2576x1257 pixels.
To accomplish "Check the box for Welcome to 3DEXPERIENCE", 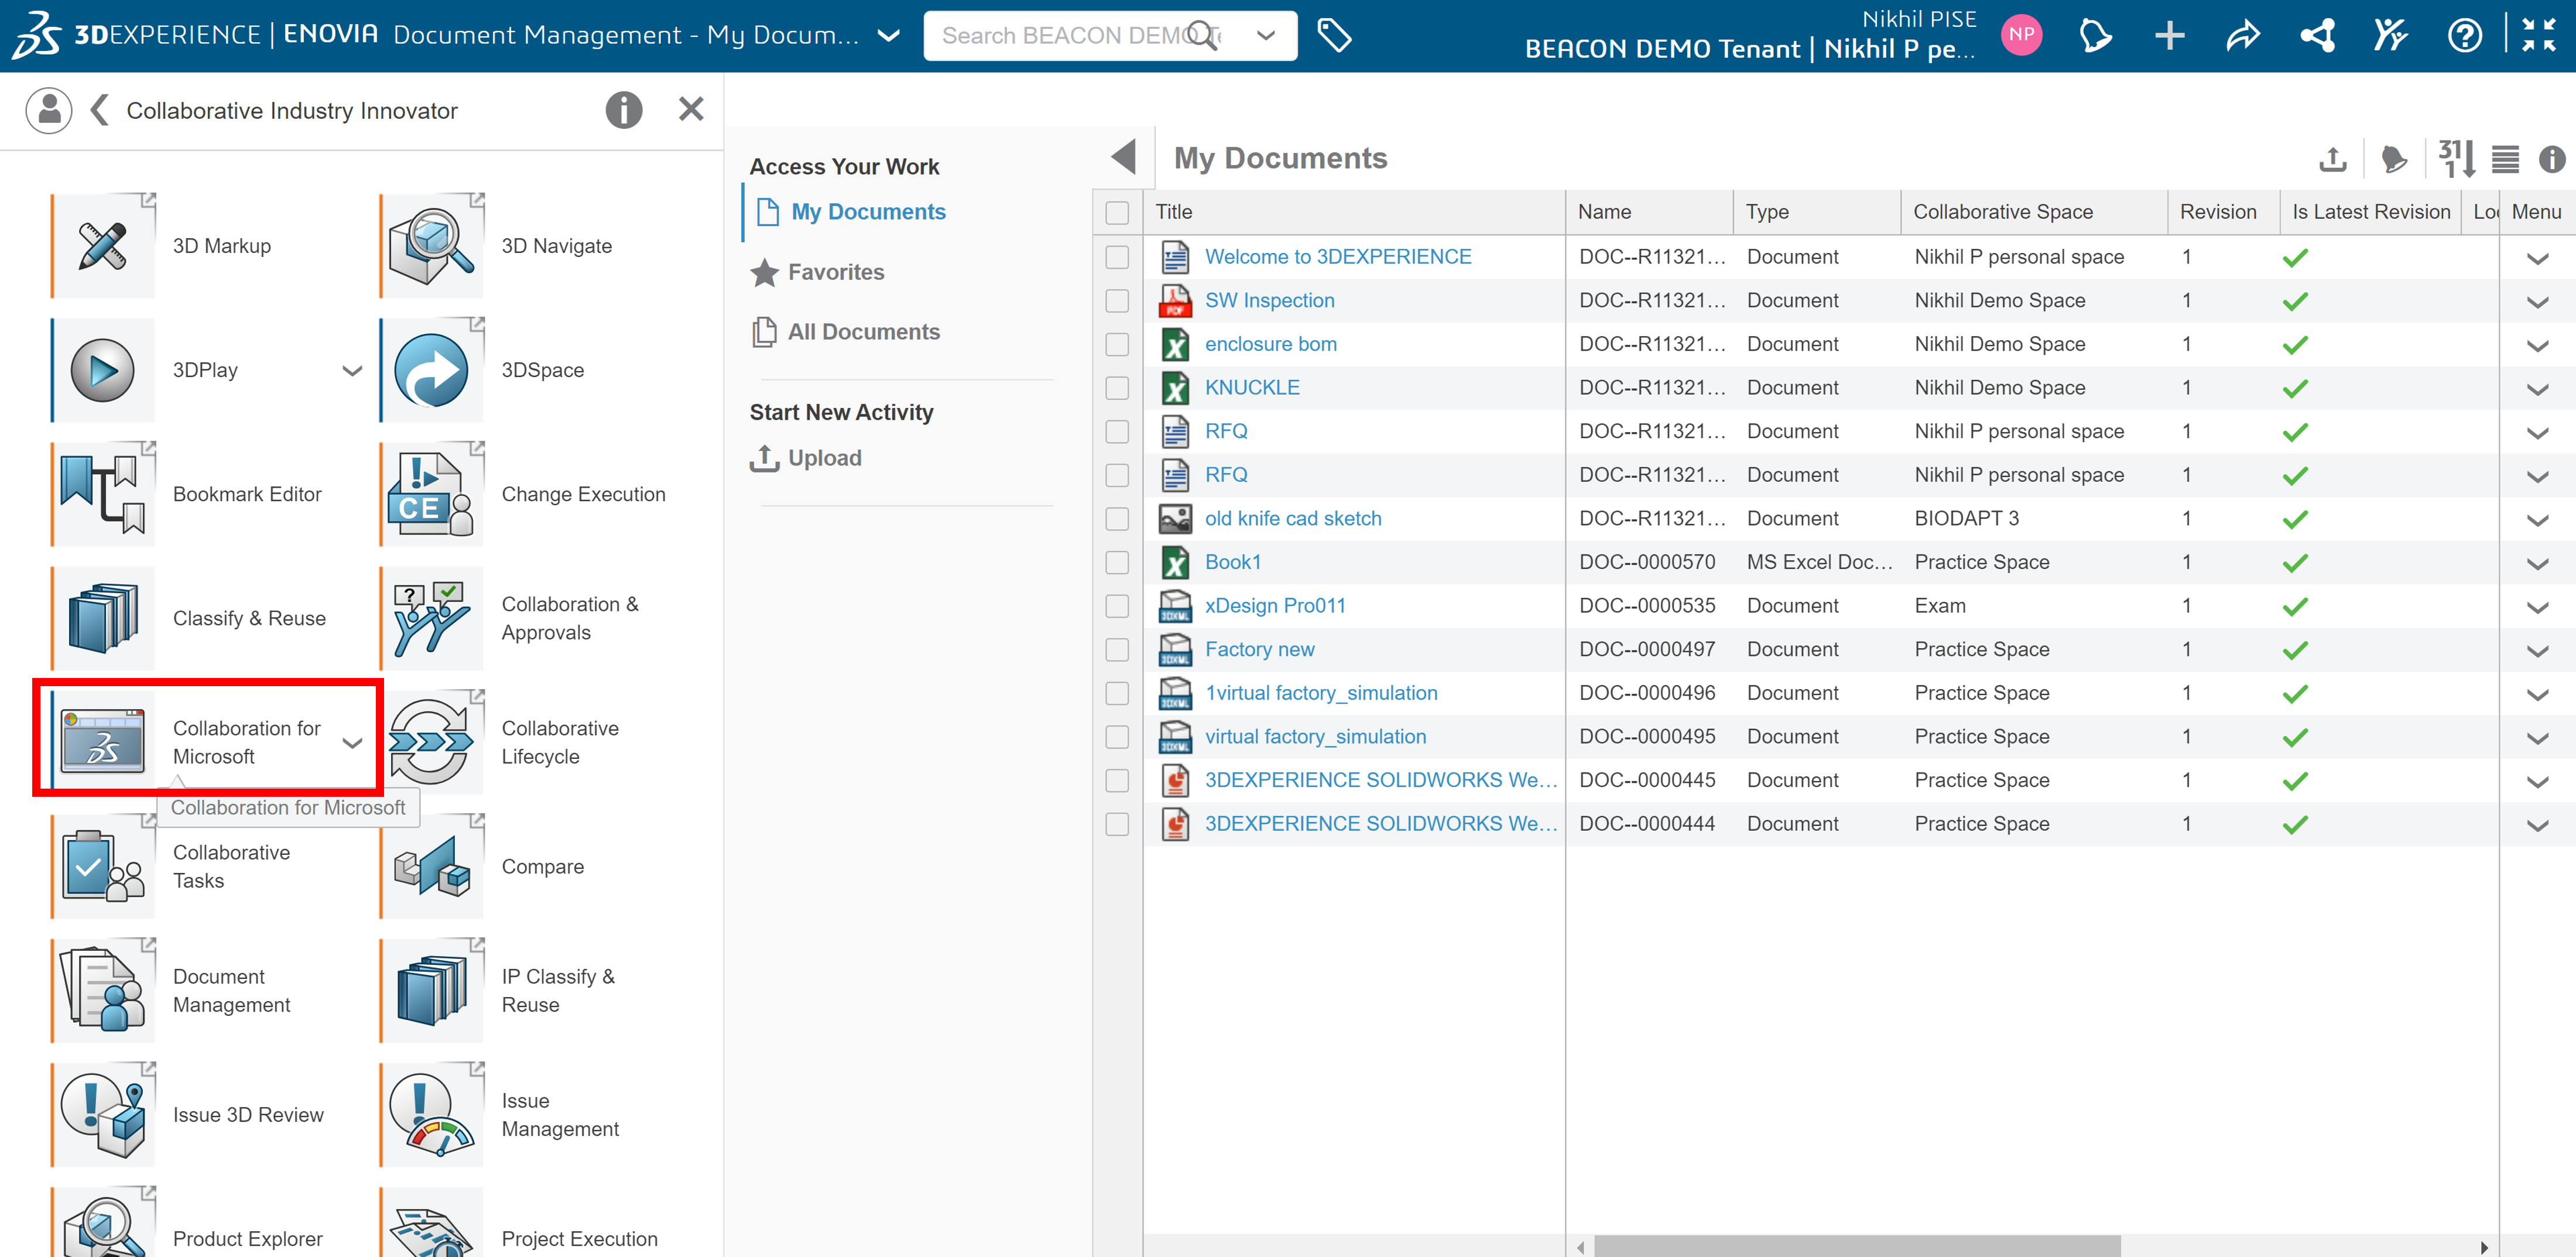I will tap(1117, 257).
